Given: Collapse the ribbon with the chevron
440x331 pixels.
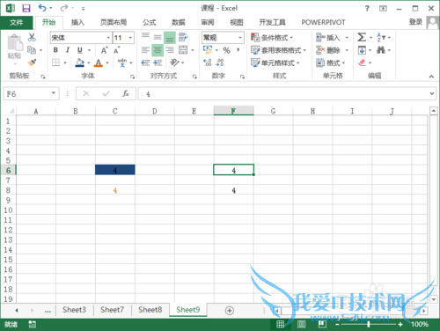Looking at the screenshot, I should tap(431, 77).
